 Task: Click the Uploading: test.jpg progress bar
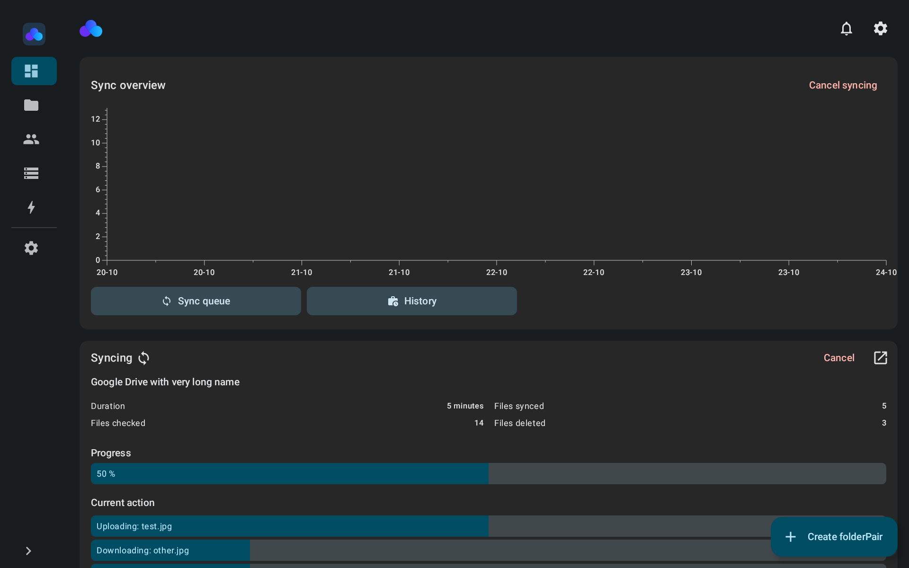click(489, 526)
